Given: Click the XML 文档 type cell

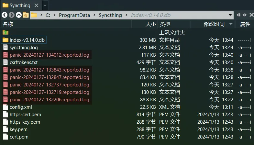Looking at the screenshot, I should point(170,107).
